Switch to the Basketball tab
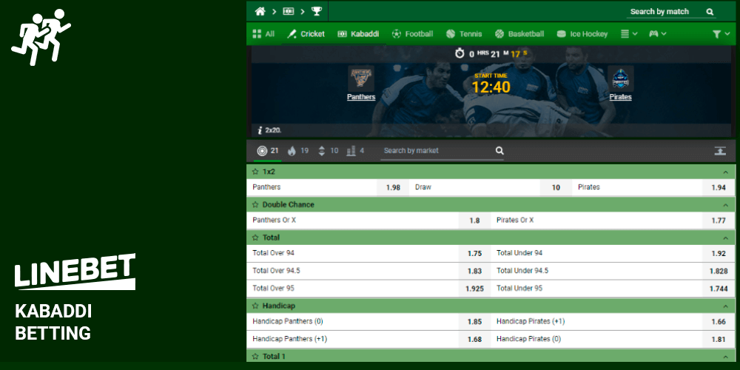Viewport: 740px width, 370px height. (x=519, y=34)
